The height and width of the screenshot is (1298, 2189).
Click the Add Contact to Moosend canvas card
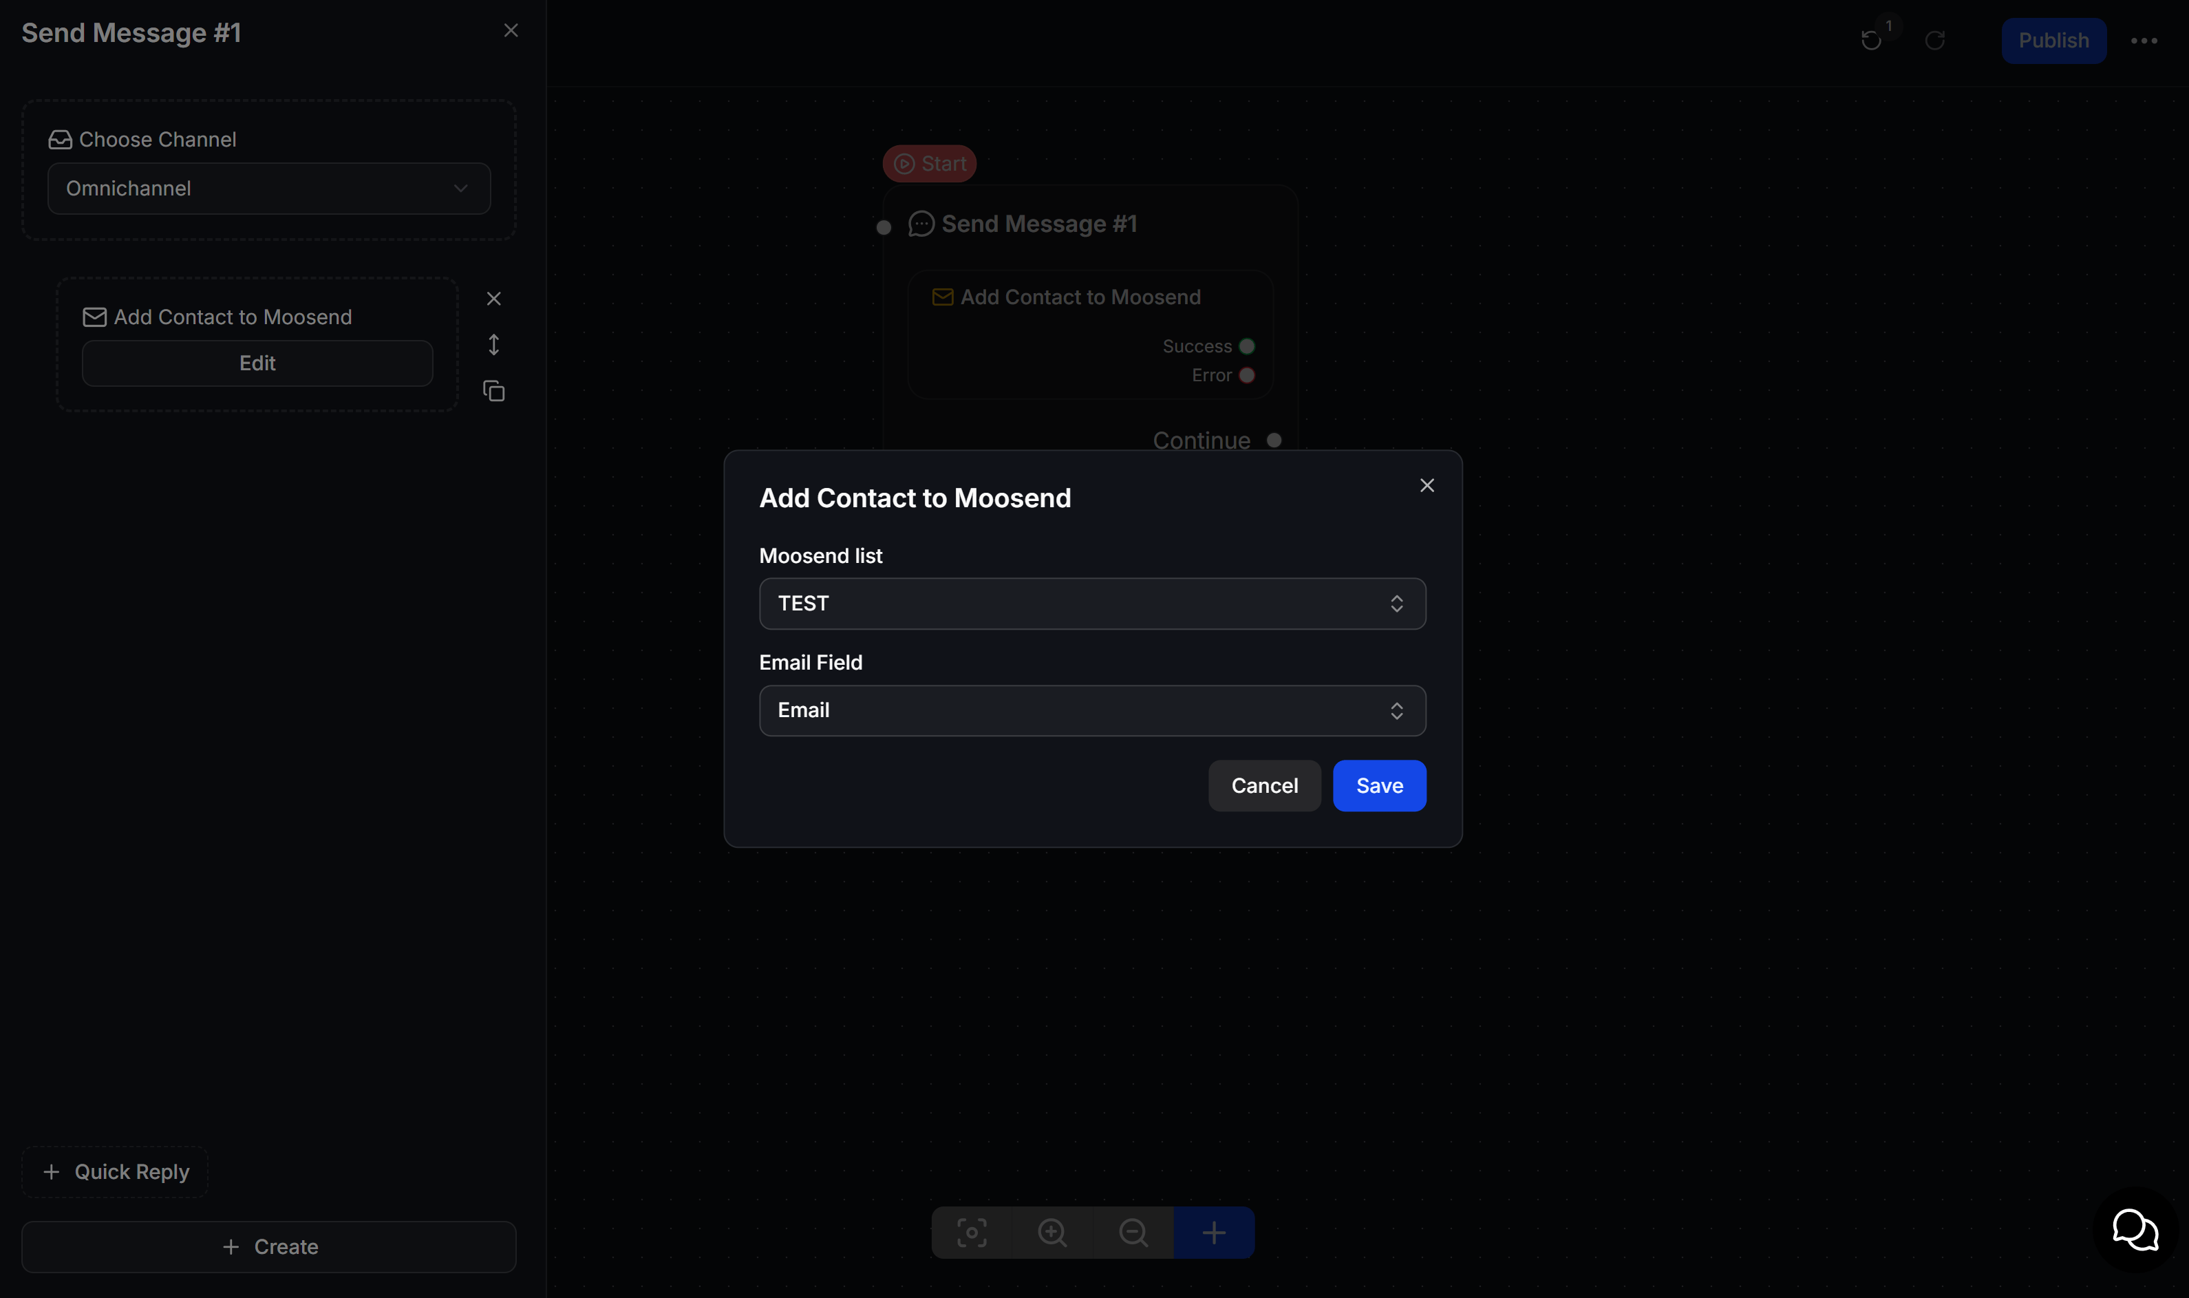[x=1090, y=334]
